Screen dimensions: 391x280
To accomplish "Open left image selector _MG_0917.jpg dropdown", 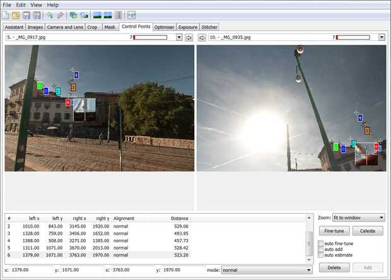I will 179,37.
